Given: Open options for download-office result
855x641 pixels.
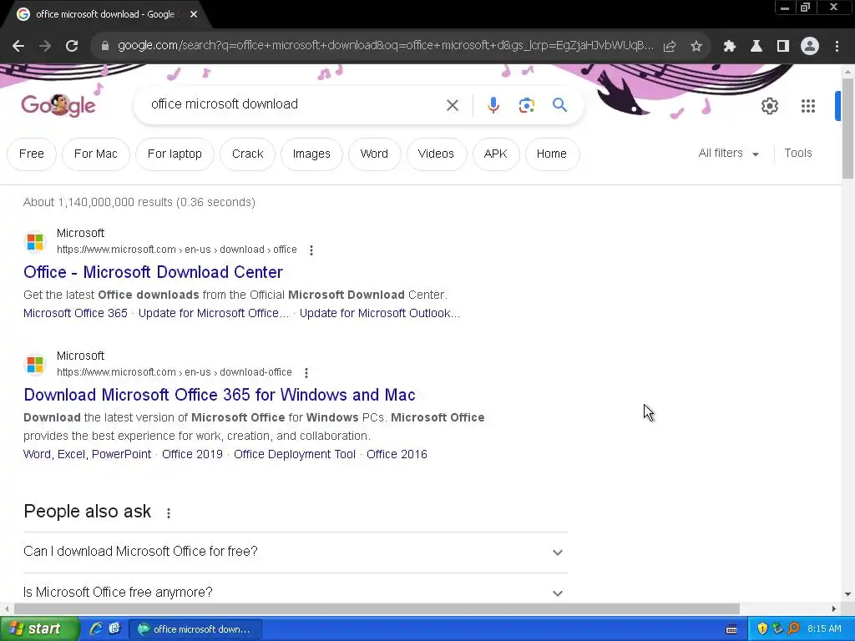Looking at the screenshot, I should click(306, 373).
